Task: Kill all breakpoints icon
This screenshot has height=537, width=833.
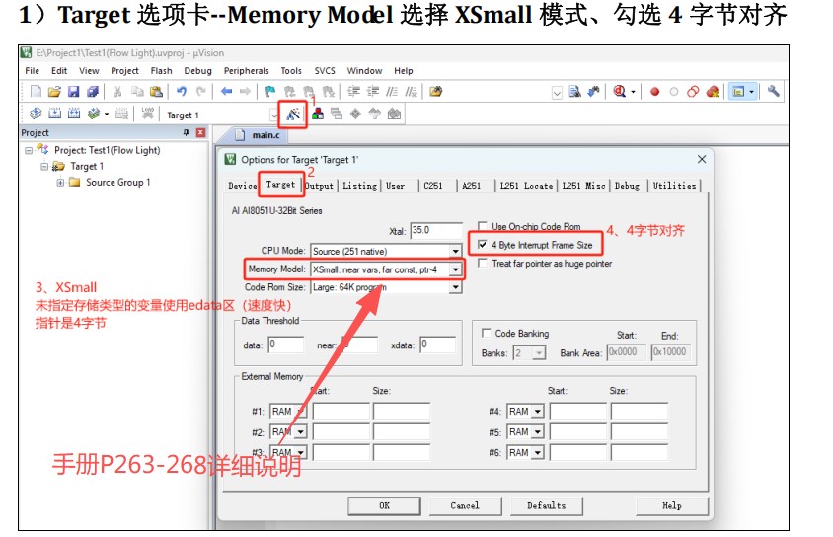Action: click(713, 92)
